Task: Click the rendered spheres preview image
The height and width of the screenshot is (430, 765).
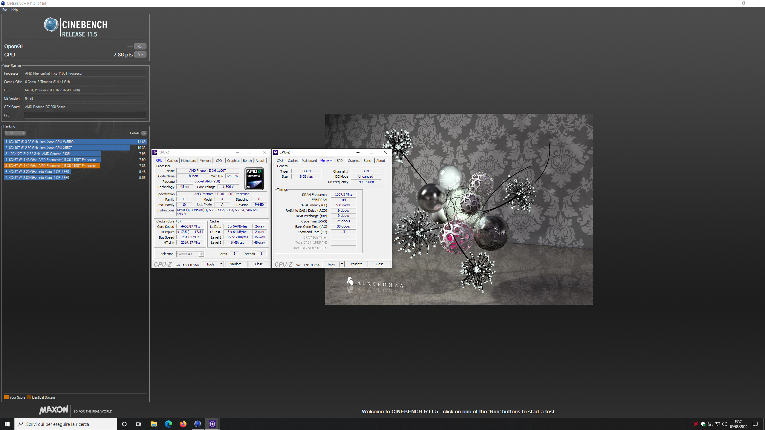Action: pyautogui.click(x=459, y=209)
